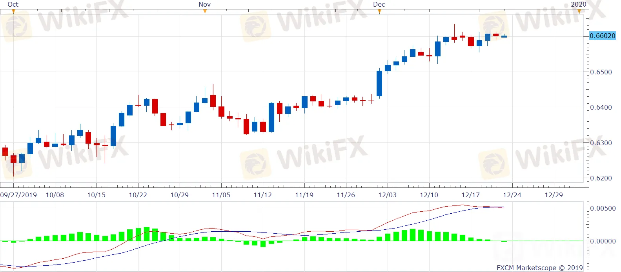Click the 0.00500 MACD axis label

(603, 208)
